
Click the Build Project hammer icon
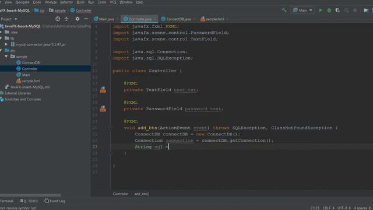tap(284, 10)
